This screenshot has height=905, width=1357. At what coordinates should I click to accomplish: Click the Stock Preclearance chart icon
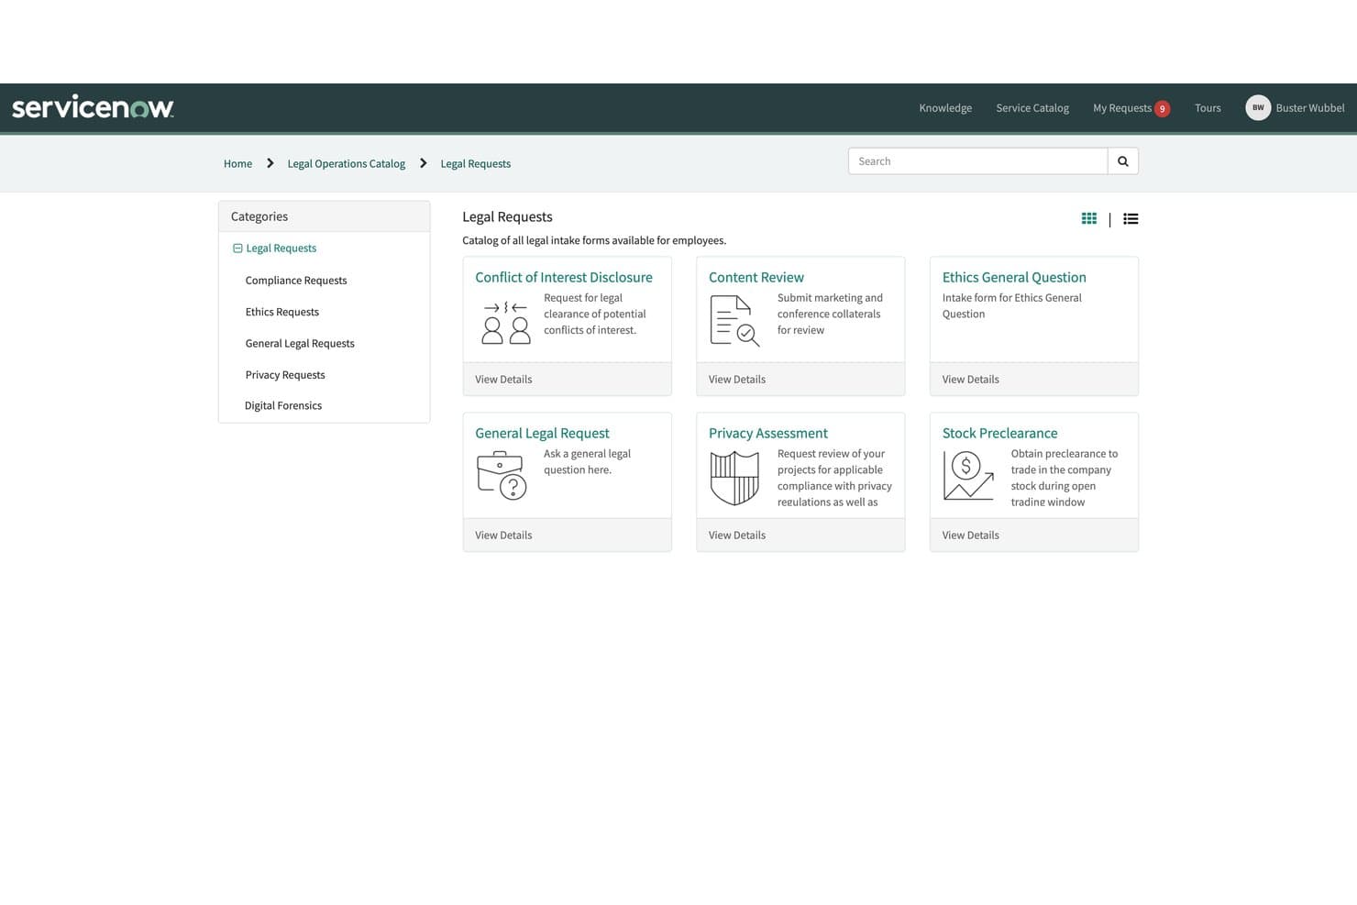968,476
